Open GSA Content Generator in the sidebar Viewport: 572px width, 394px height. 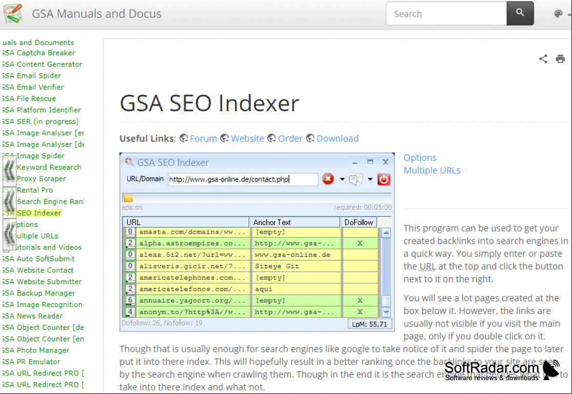click(42, 64)
